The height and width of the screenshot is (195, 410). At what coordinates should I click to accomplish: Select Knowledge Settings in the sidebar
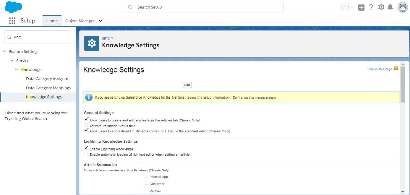(44, 97)
